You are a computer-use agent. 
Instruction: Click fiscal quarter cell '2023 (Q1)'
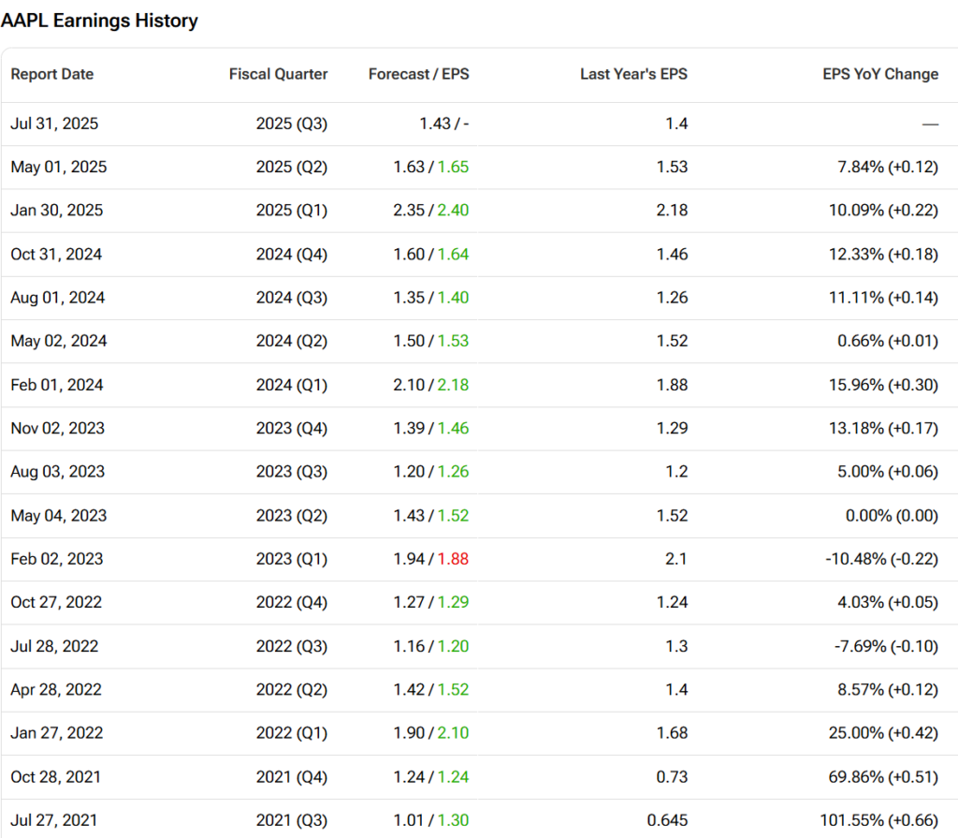coord(292,559)
